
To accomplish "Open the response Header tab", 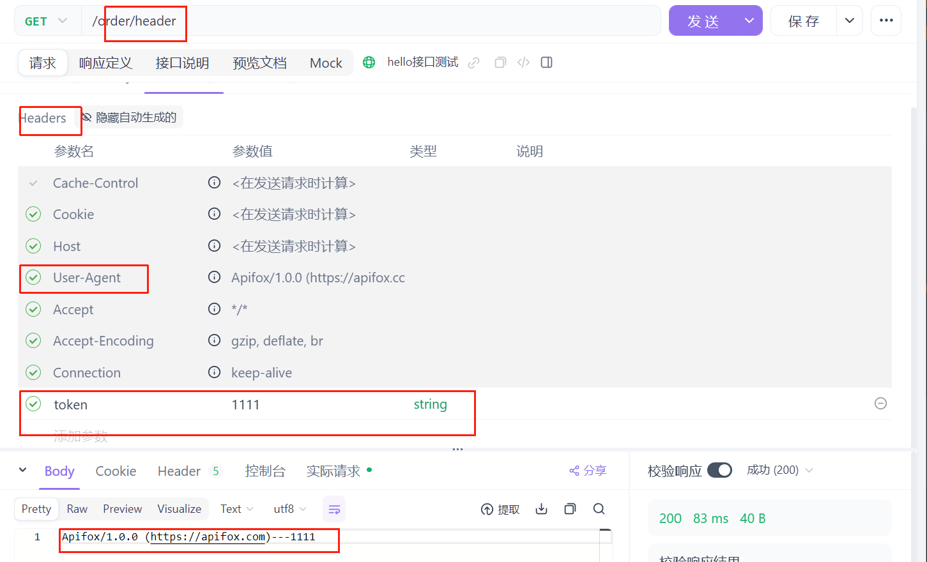I will (x=179, y=471).
